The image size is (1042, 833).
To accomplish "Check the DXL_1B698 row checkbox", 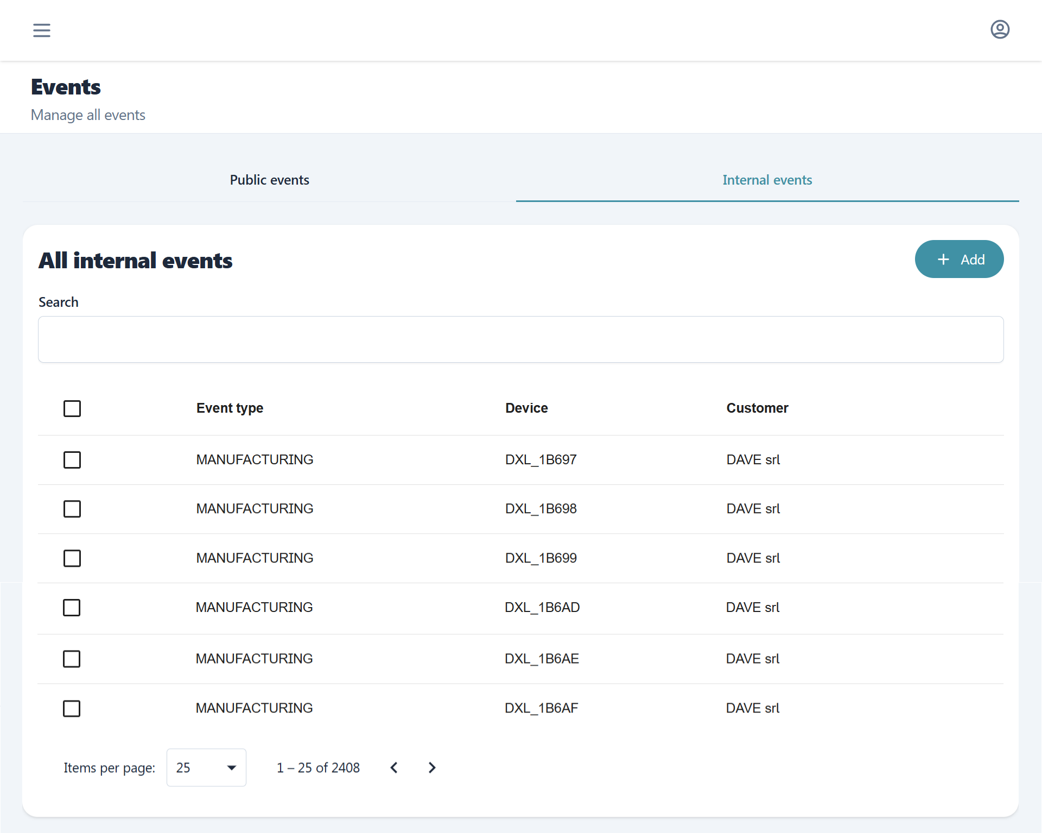I will pyautogui.click(x=72, y=509).
